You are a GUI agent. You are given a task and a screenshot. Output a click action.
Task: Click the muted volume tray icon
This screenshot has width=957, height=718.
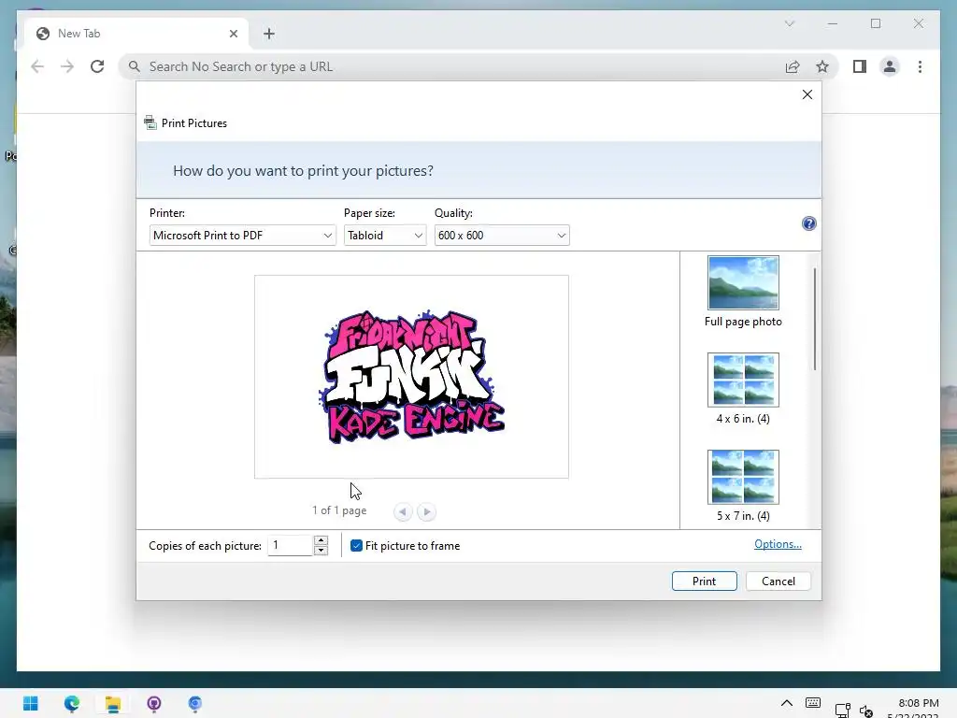pyautogui.click(x=866, y=711)
